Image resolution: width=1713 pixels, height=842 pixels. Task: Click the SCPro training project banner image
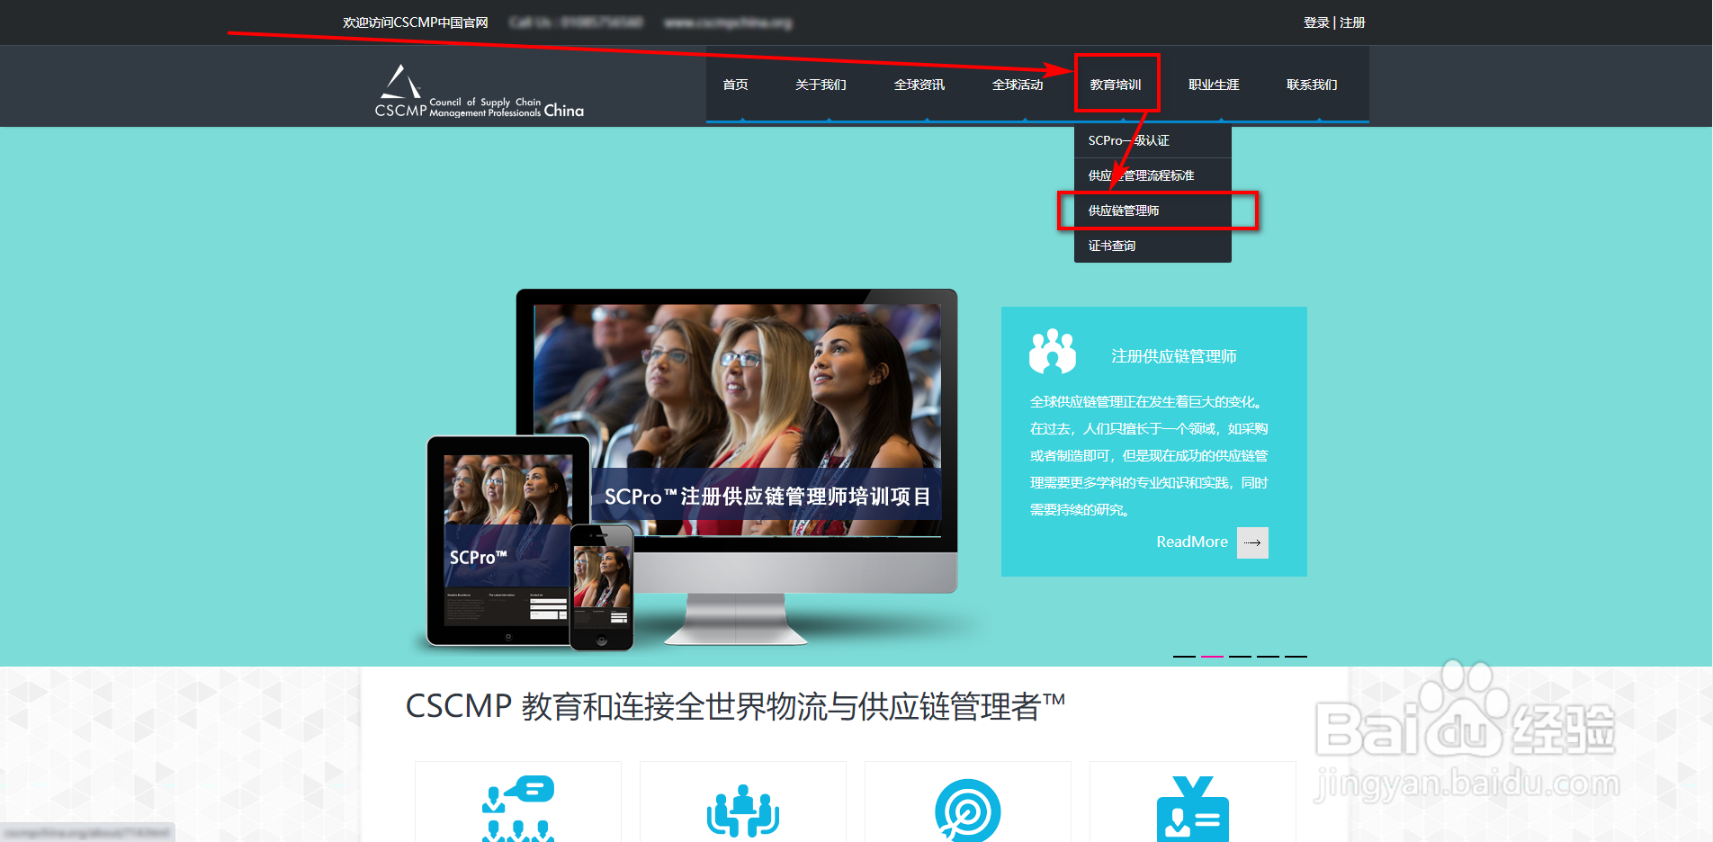(737, 420)
